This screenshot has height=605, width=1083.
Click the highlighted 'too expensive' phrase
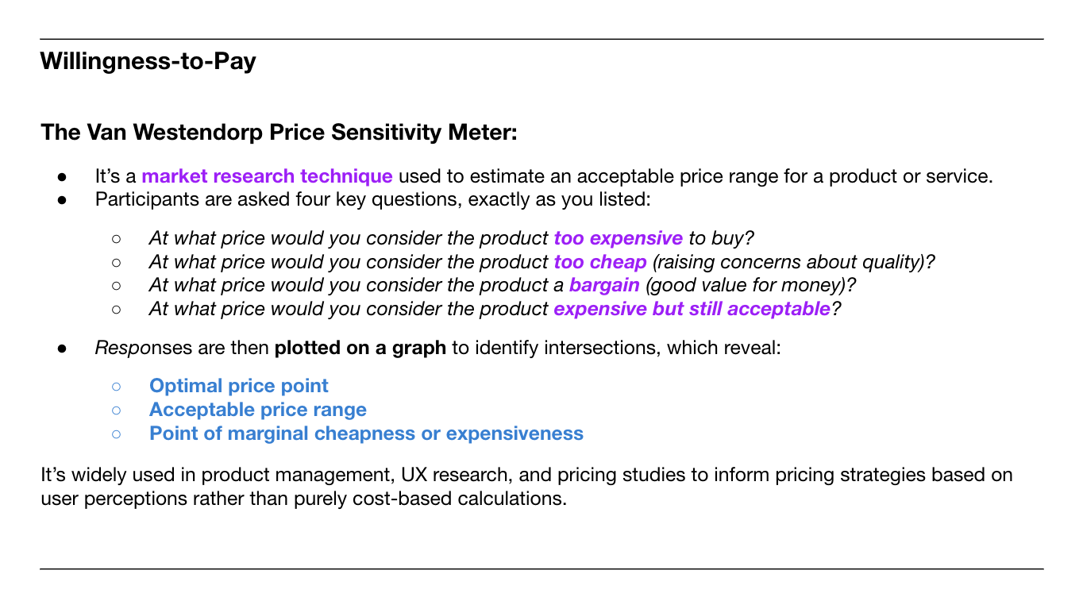[x=618, y=238]
